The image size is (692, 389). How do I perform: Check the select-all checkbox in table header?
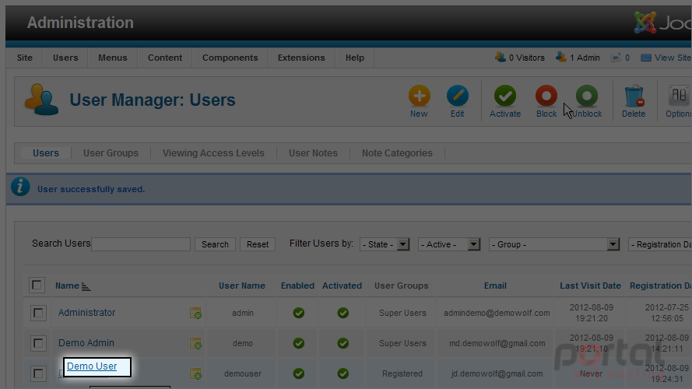click(x=37, y=286)
